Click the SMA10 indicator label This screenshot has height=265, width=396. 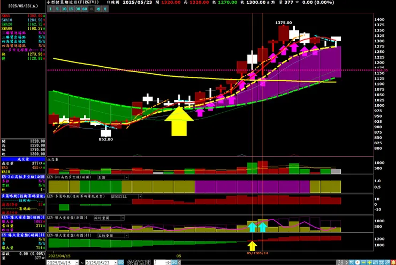click(6, 20)
